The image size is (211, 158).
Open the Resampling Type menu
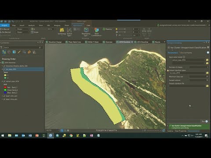(x=86, y=32)
